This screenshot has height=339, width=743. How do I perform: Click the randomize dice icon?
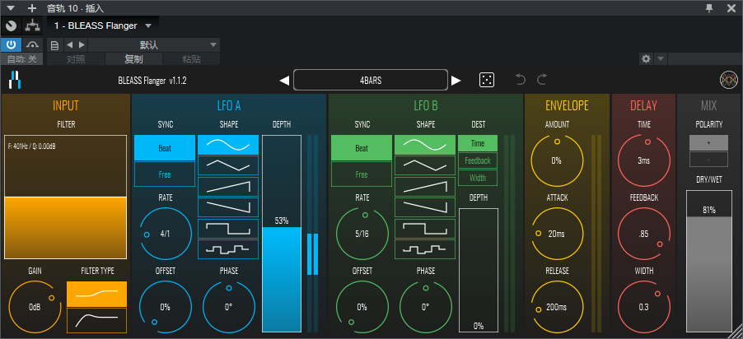(x=487, y=80)
